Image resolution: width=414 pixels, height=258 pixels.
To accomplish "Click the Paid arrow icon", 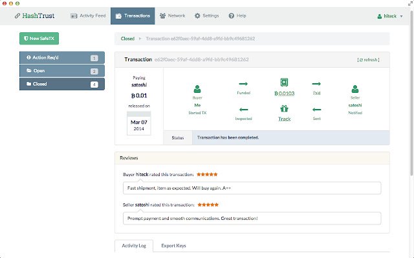I will (x=316, y=84).
